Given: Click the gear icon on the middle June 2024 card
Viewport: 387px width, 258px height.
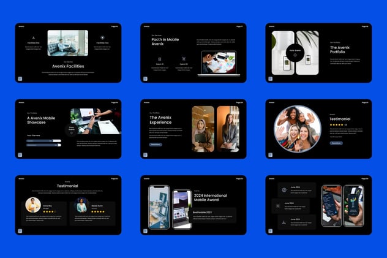Looking at the screenshot, I should tap(278, 206).
